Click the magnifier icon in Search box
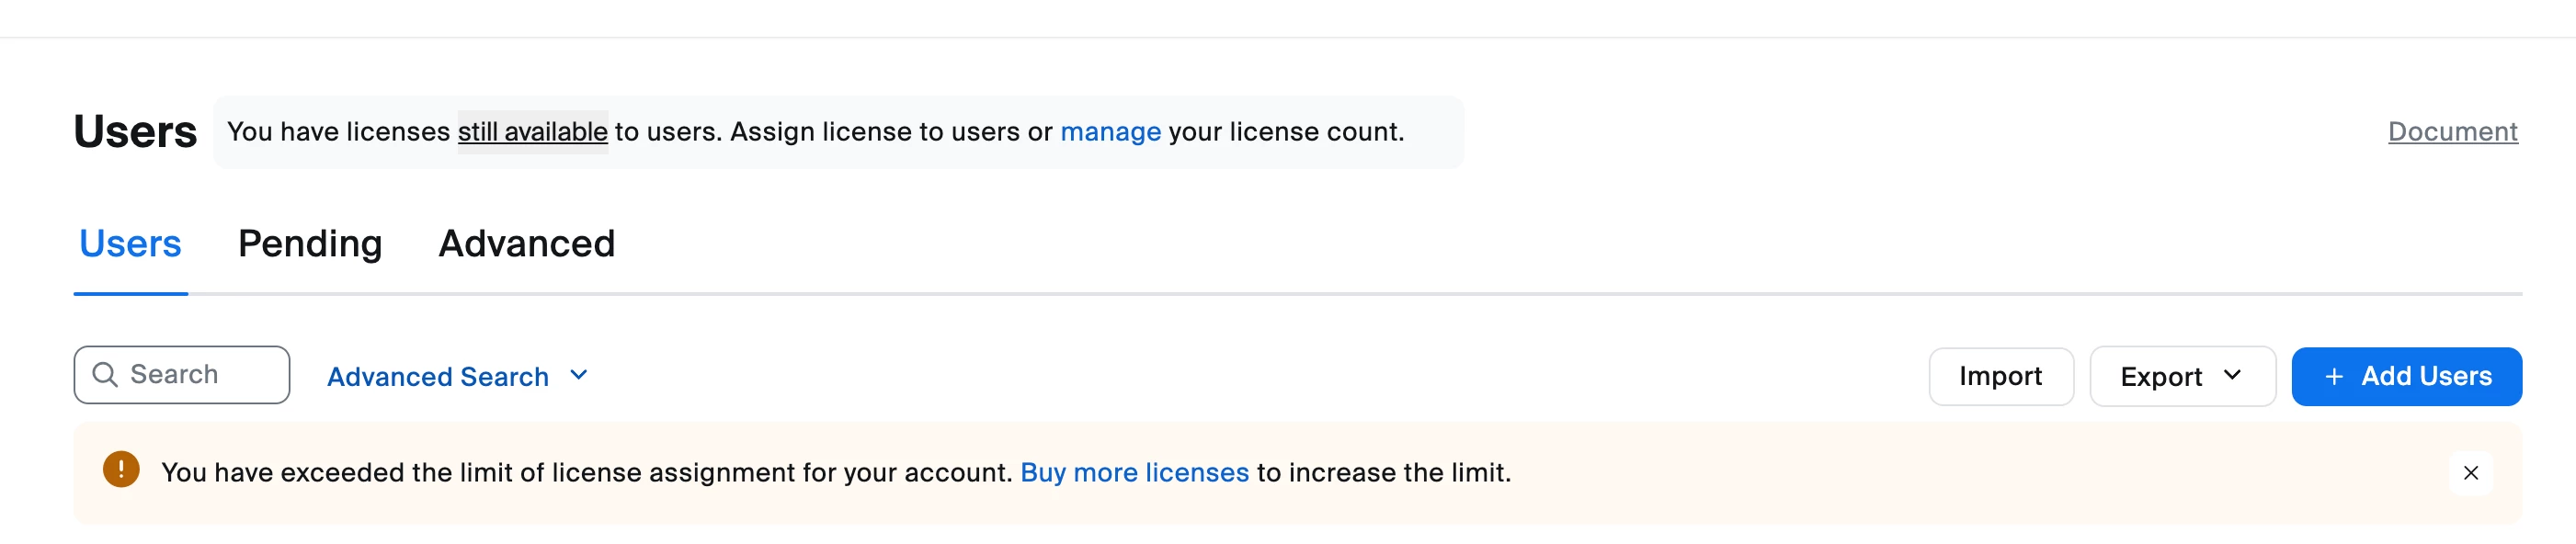2576x544 pixels. [x=105, y=374]
